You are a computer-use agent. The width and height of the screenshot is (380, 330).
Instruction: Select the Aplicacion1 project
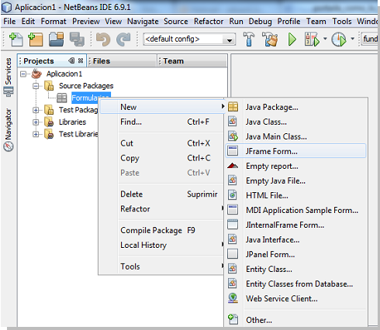(64, 74)
